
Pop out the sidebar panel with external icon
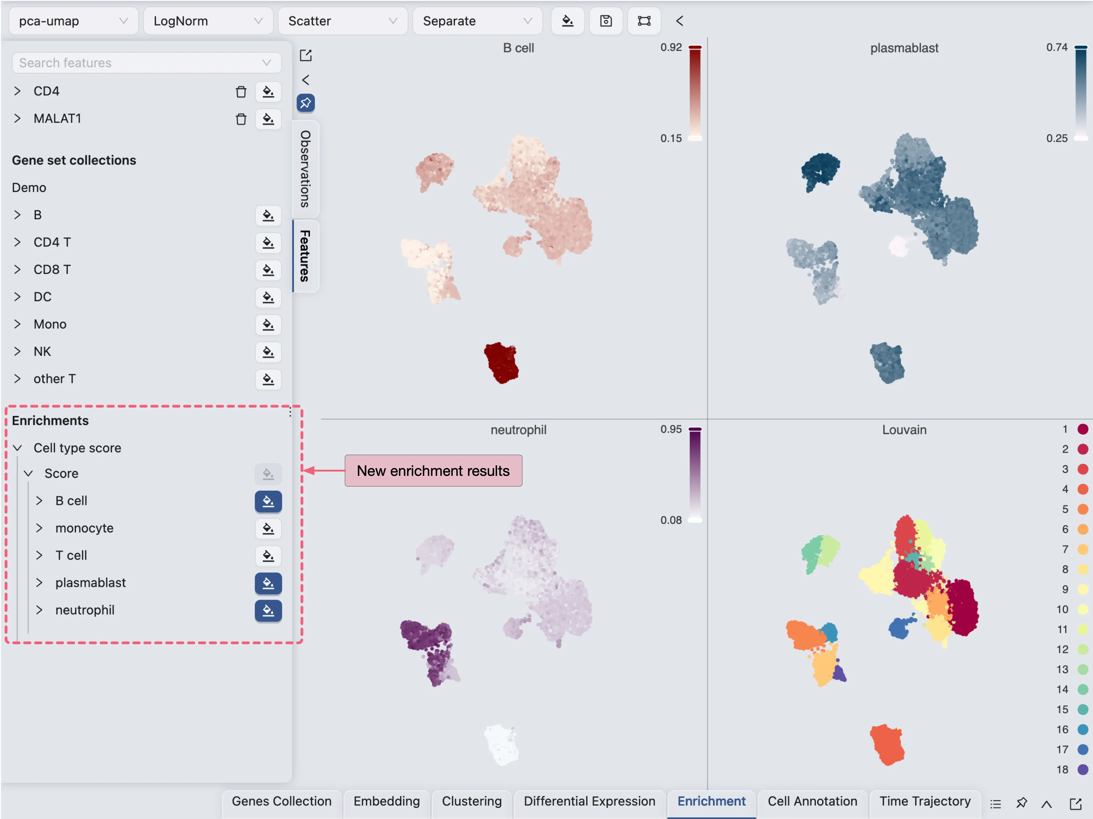(x=305, y=55)
